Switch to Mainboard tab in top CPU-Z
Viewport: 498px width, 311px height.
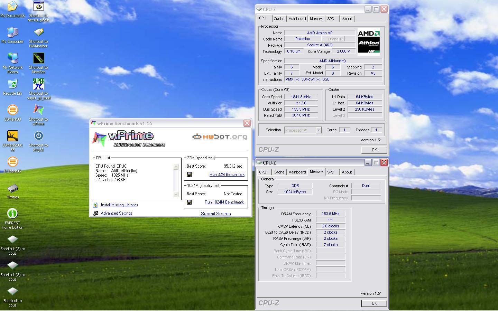(297, 19)
